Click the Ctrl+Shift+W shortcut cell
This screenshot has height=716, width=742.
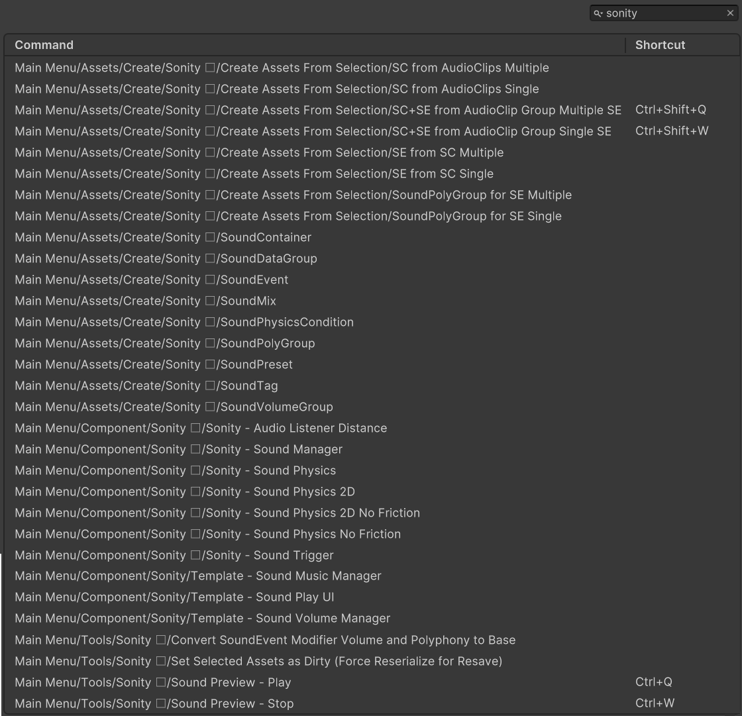click(672, 131)
